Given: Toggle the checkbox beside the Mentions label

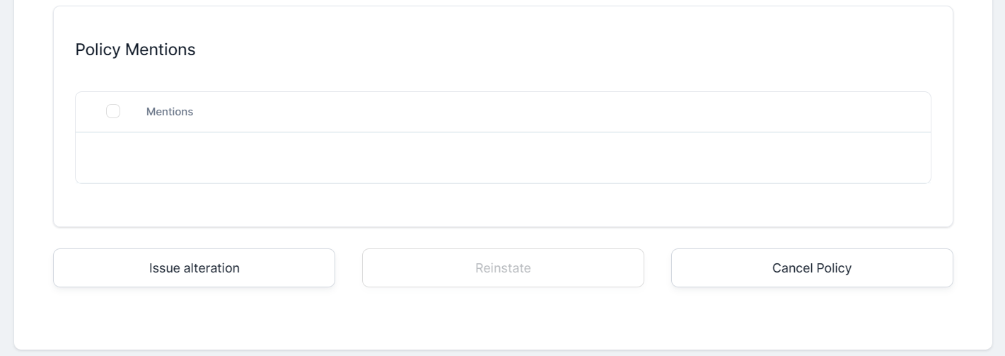Looking at the screenshot, I should [x=113, y=111].
